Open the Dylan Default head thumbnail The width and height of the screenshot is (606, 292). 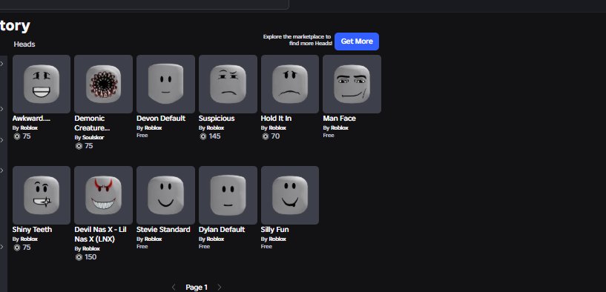[x=228, y=195]
